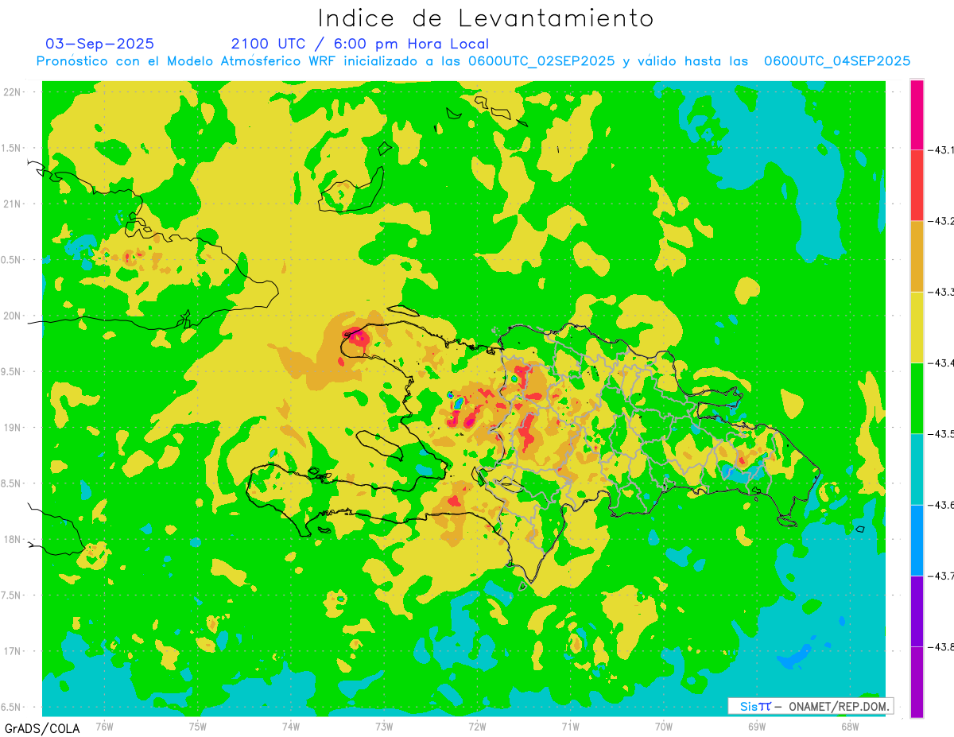
Task: Select the dark purple colorbar segment
Action: (917, 611)
